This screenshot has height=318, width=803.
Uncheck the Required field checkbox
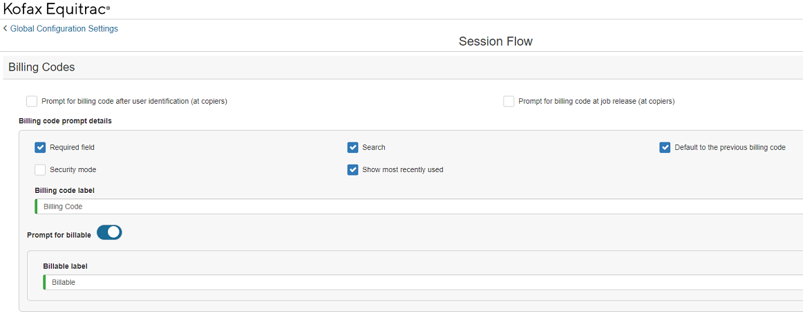coord(41,147)
